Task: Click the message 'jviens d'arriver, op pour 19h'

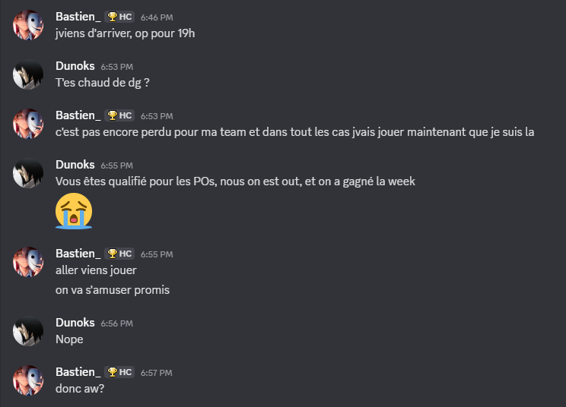Action: coord(125,33)
